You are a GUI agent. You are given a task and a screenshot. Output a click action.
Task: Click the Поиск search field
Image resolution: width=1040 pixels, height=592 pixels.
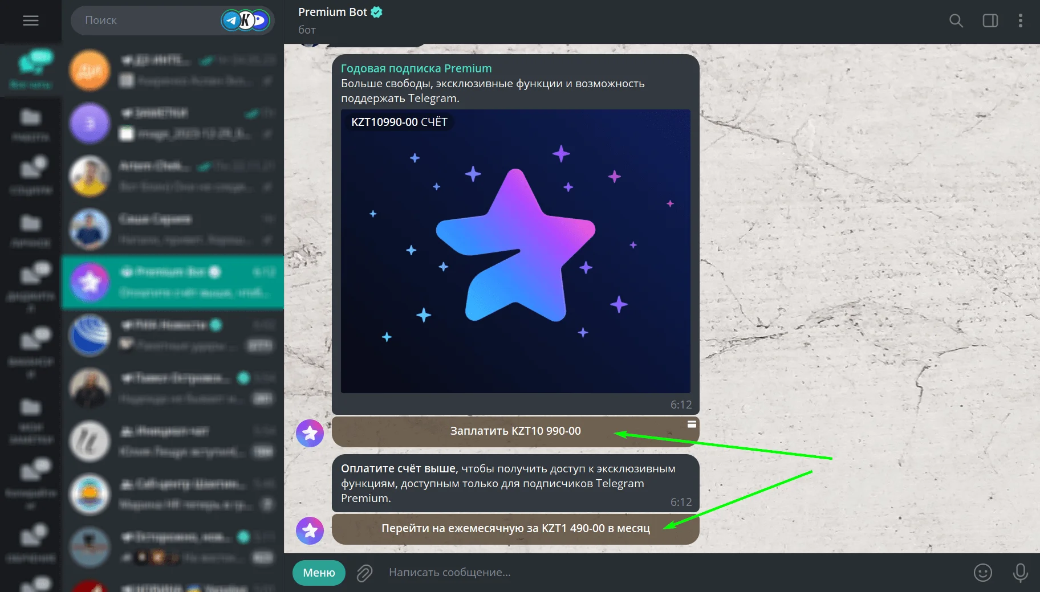click(x=172, y=21)
